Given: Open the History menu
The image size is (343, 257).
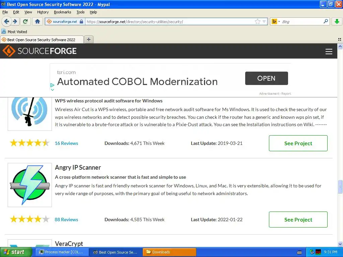Looking at the screenshot, I should click(43, 12).
